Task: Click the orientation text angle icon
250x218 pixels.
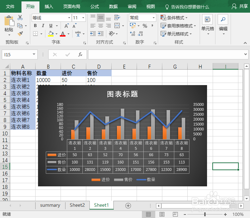Action: tap(112, 34)
